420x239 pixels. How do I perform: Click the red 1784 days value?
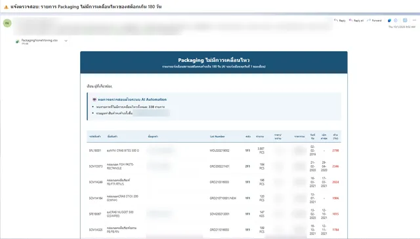(x=335, y=230)
